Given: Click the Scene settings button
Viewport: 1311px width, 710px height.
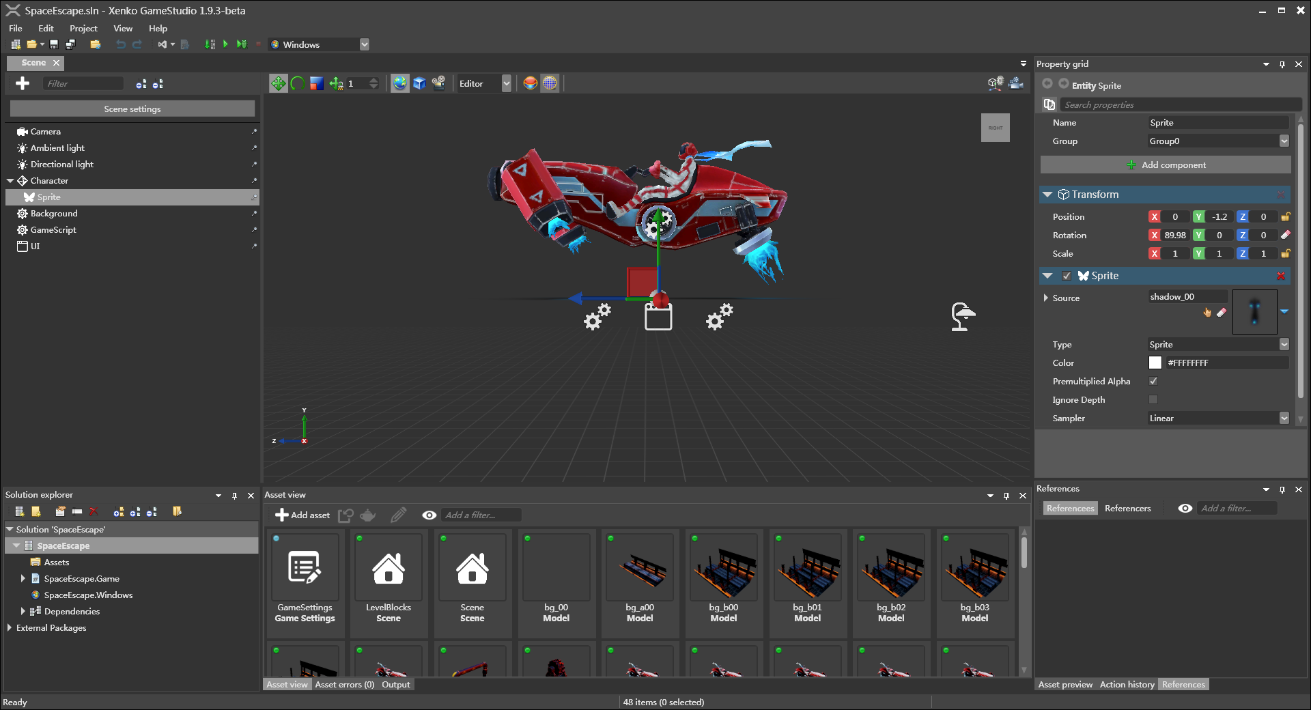Looking at the screenshot, I should pos(132,109).
